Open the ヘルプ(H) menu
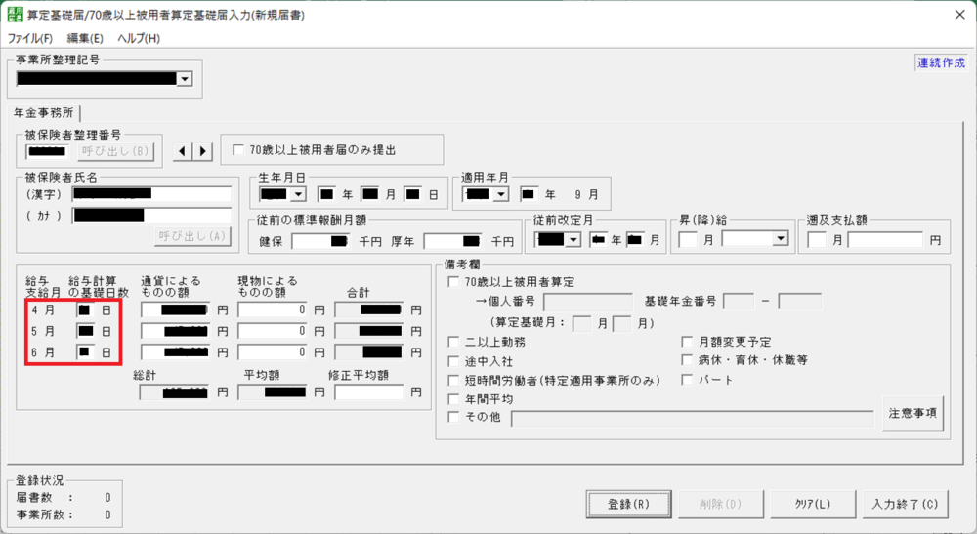 click(x=138, y=38)
